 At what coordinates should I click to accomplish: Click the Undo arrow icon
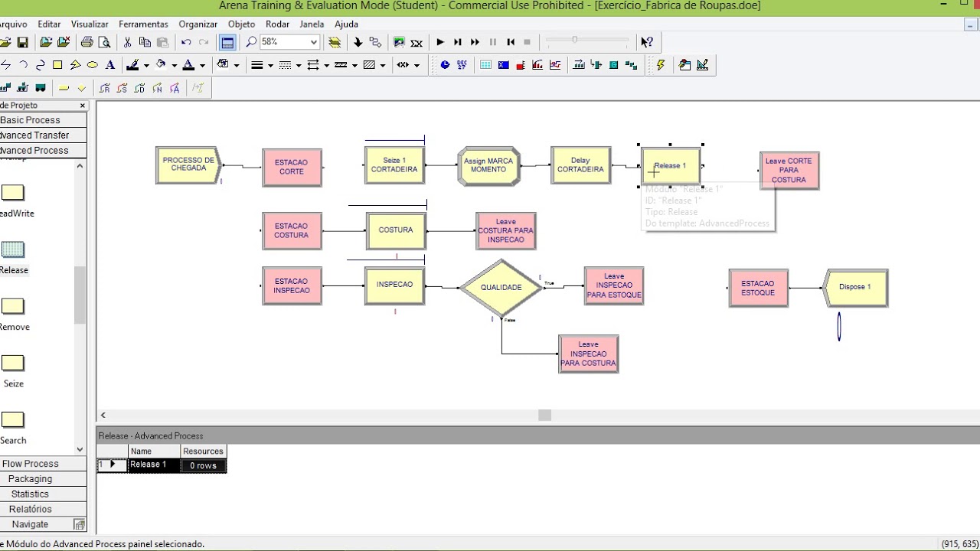click(186, 42)
